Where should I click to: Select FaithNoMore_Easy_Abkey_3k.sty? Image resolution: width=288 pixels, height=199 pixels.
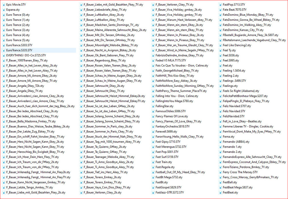[x=176, y=81]
